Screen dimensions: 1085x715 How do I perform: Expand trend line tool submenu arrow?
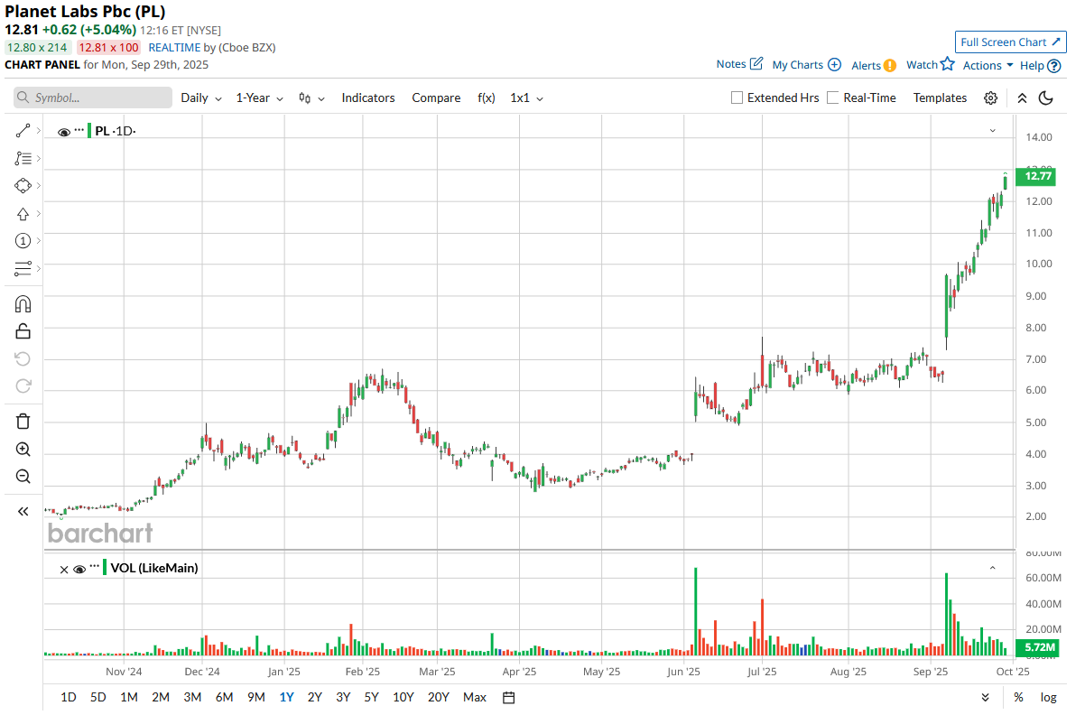coord(38,131)
